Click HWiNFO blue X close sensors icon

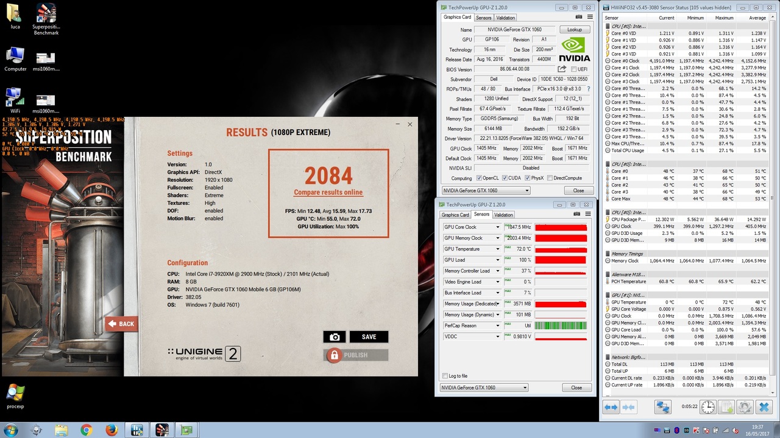(764, 407)
